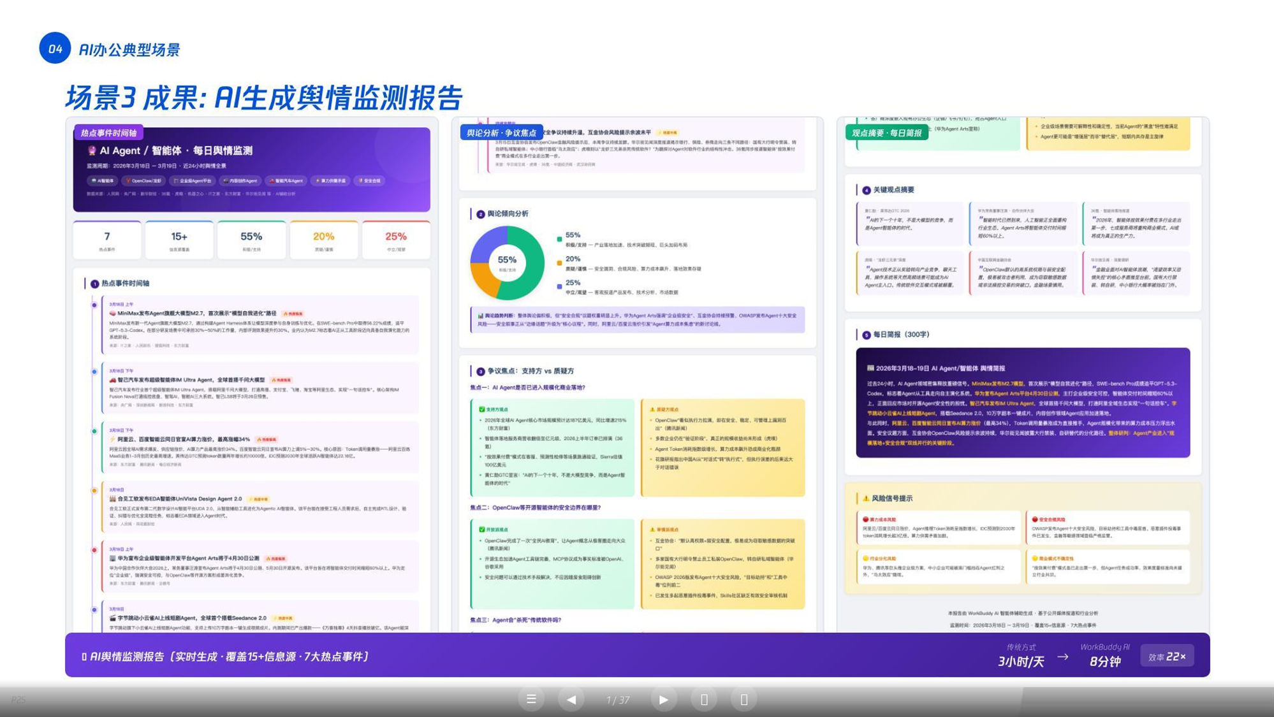
Task: Select the 舆论分析·争议焦点 blue label tag
Action: point(502,133)
